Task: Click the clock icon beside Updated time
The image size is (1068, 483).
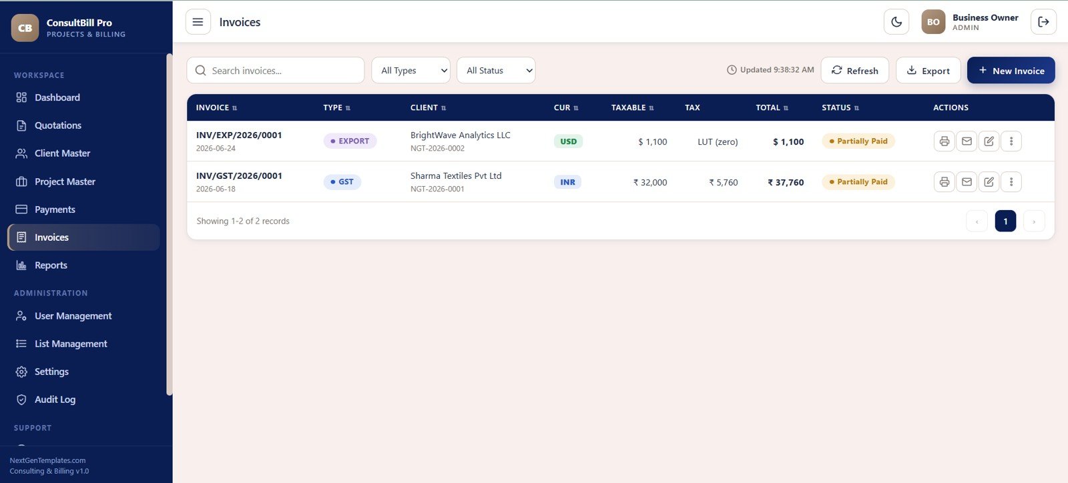Action: pyautogui.click(x=732, y=70)
